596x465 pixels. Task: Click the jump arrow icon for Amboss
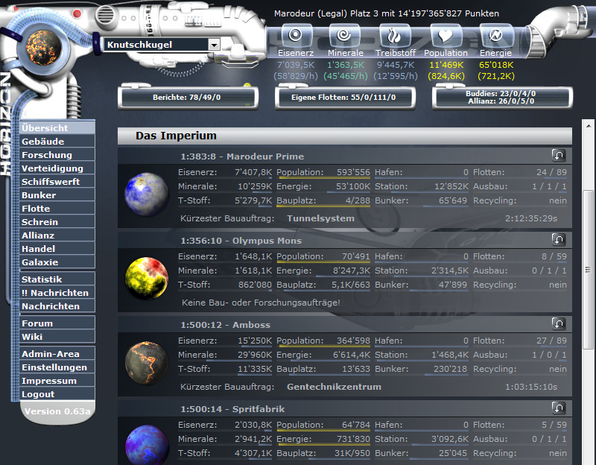click(x=559, y=323)
